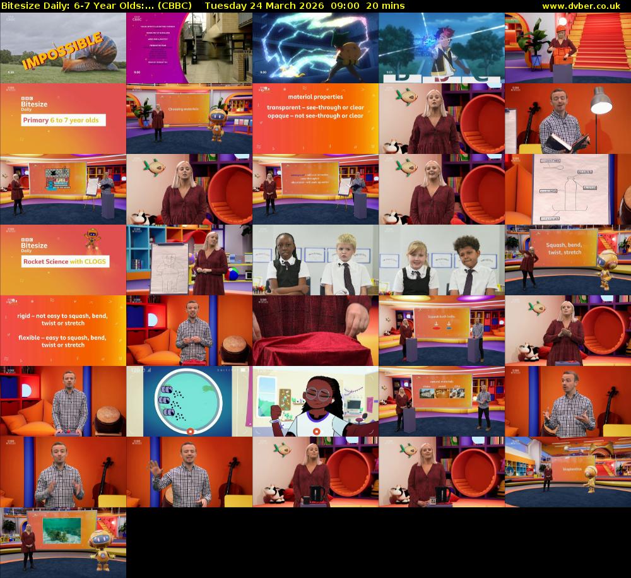631x578 pixels.
Task: Open the animated girl with glasses thumbnail
Action: (x=315, y=401)
